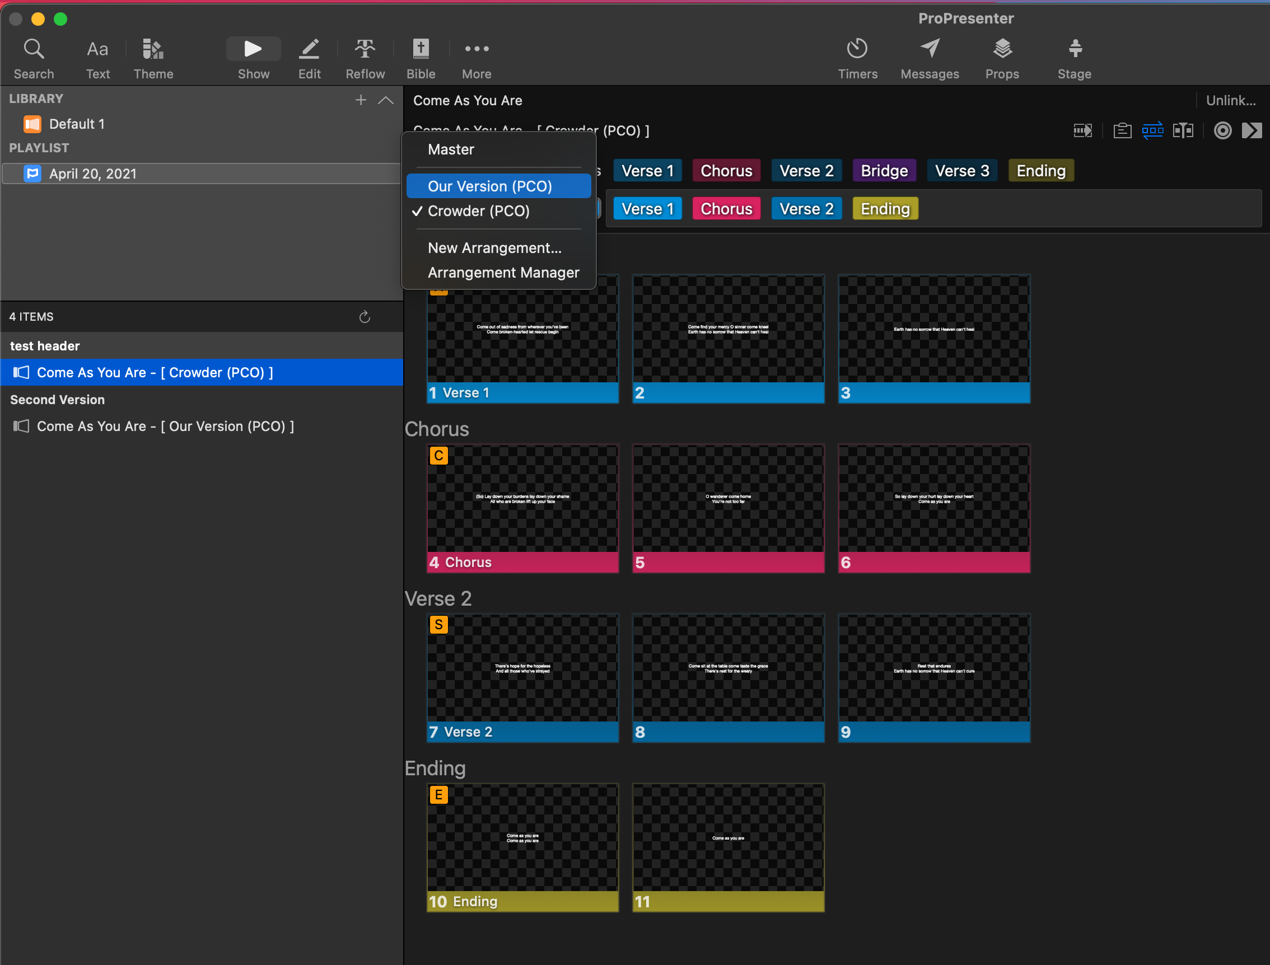Screen dimensions: 1270x965
Task: Refresh the playlist items list
Action: (x=365, y=317)
